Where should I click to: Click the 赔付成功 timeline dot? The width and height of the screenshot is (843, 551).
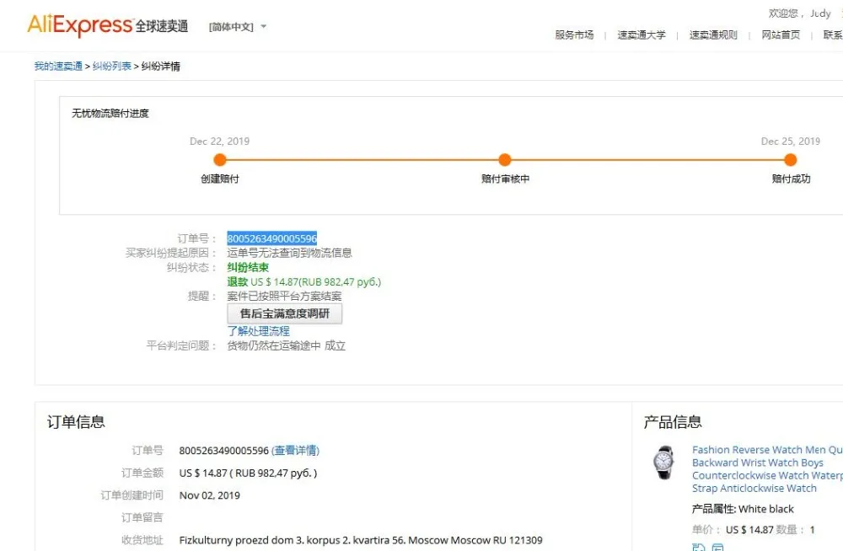(x=791, y=160)
